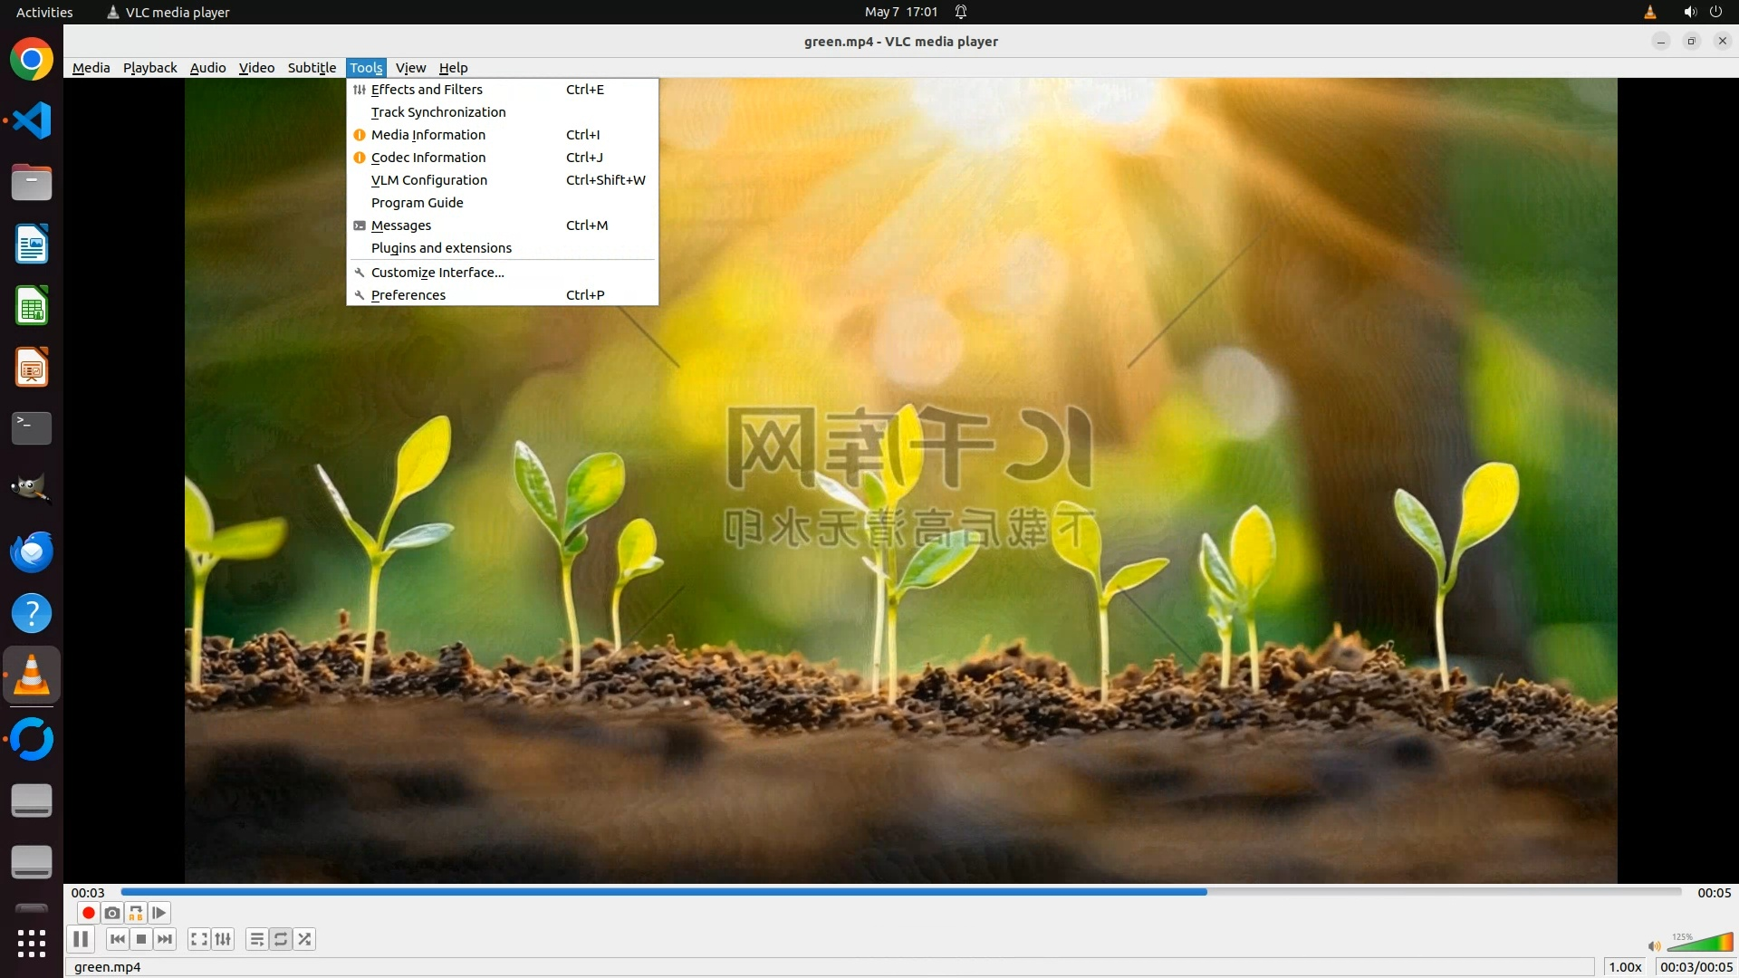
Task: Expand the Subtitle menu
Action: click(312, 68)
